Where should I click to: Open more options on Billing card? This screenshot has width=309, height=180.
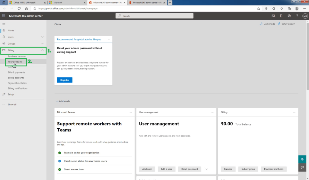click(x=295, y=112)
